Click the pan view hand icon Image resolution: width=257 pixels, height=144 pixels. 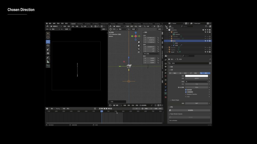pyautogui.click(x=139, y=45)
